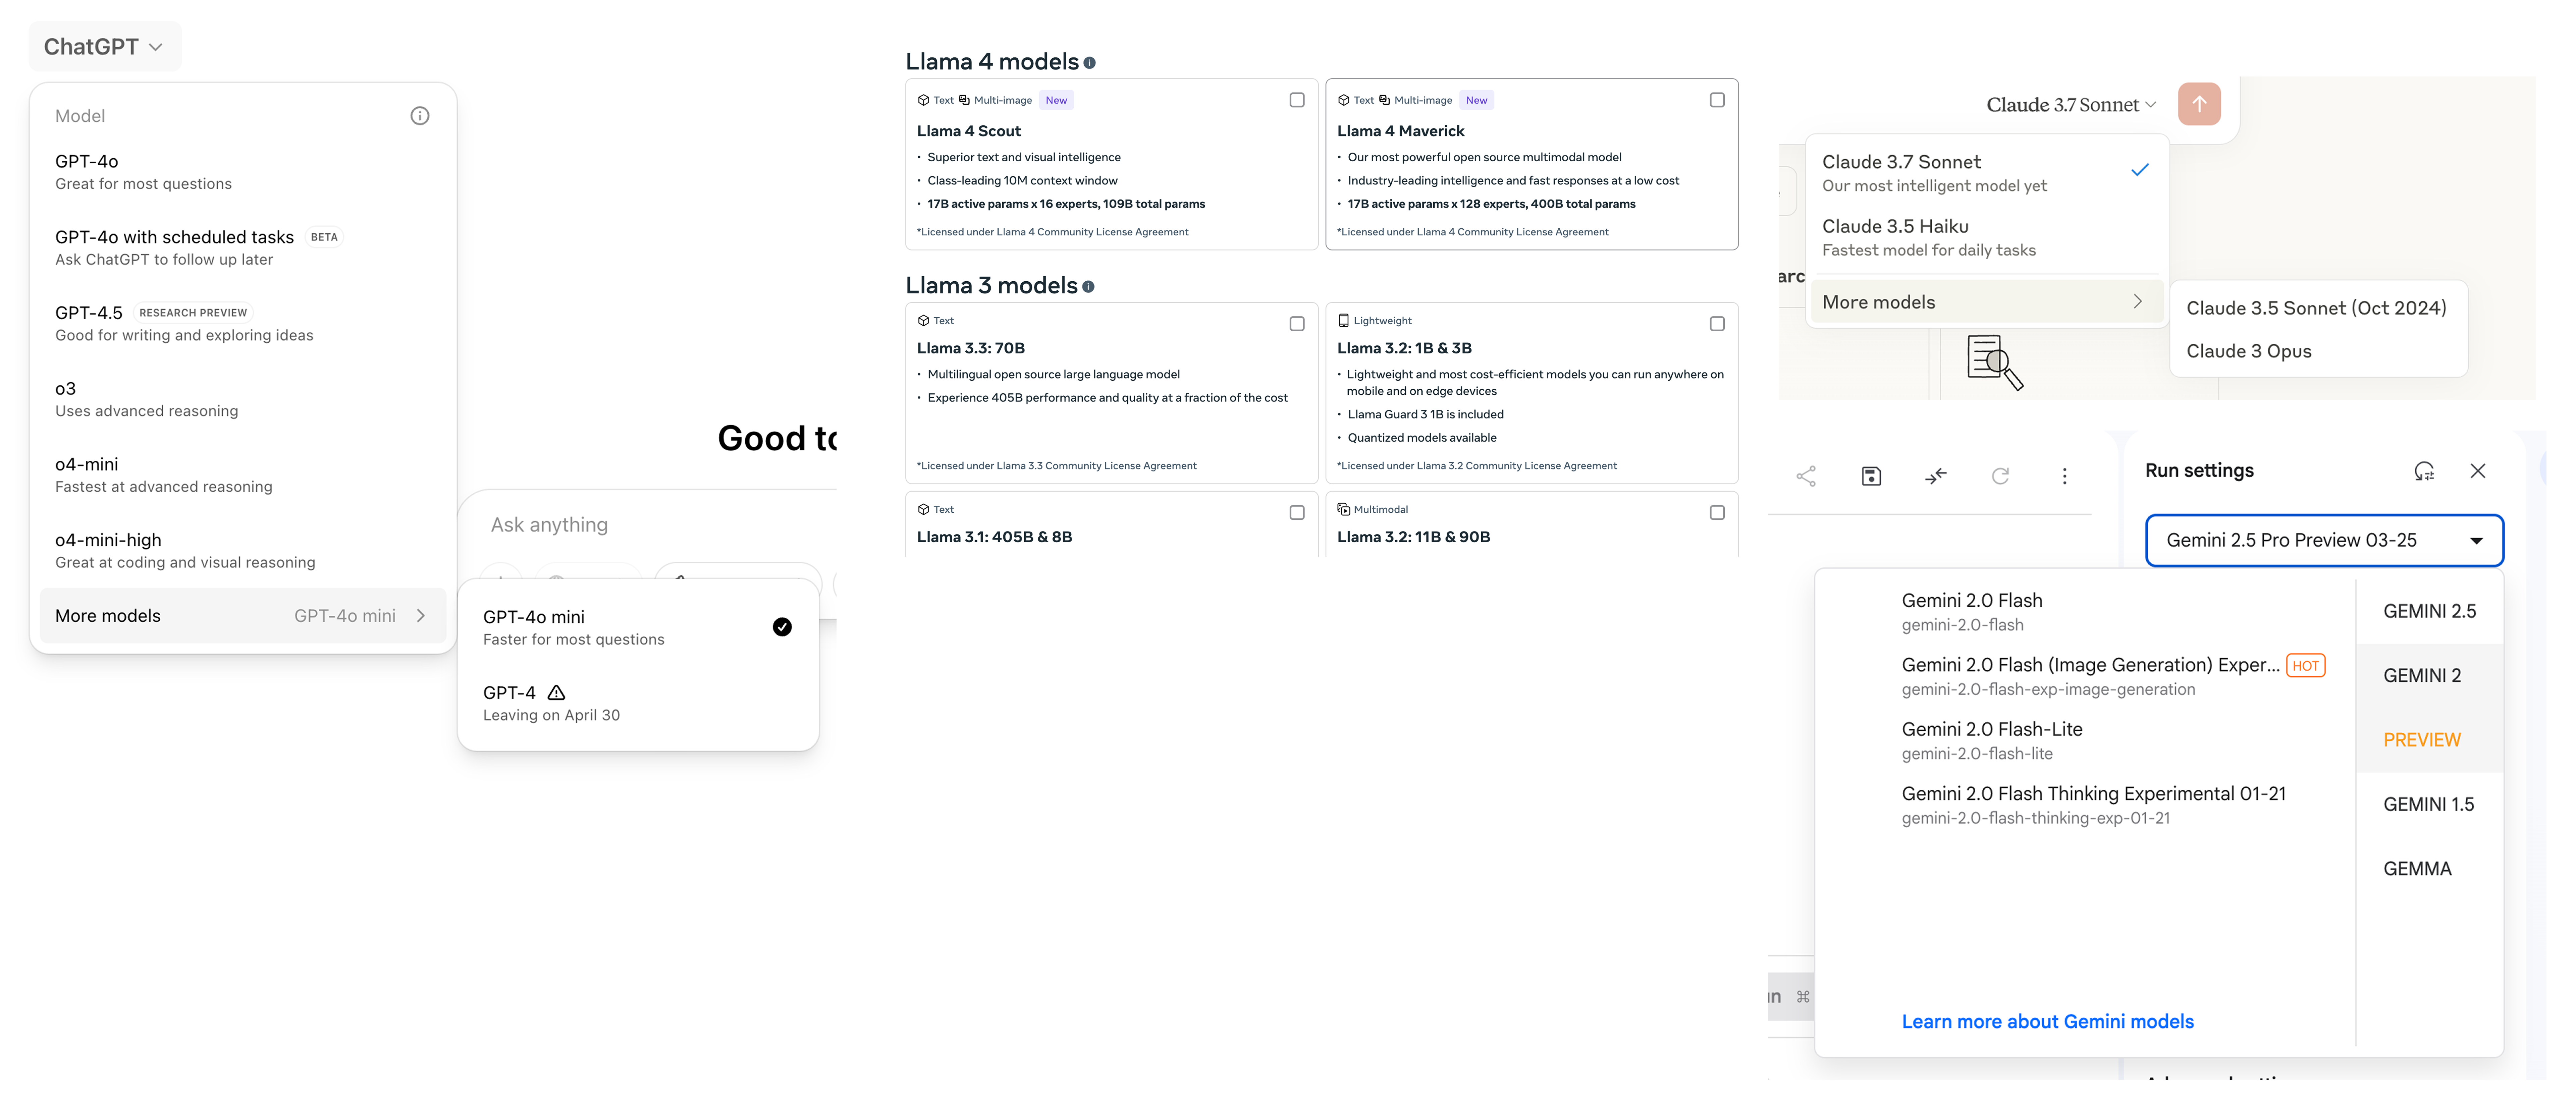2576x1116 pixels.
Task: Click the Llama 4 models info icon
Action: tap(1090, 63)
